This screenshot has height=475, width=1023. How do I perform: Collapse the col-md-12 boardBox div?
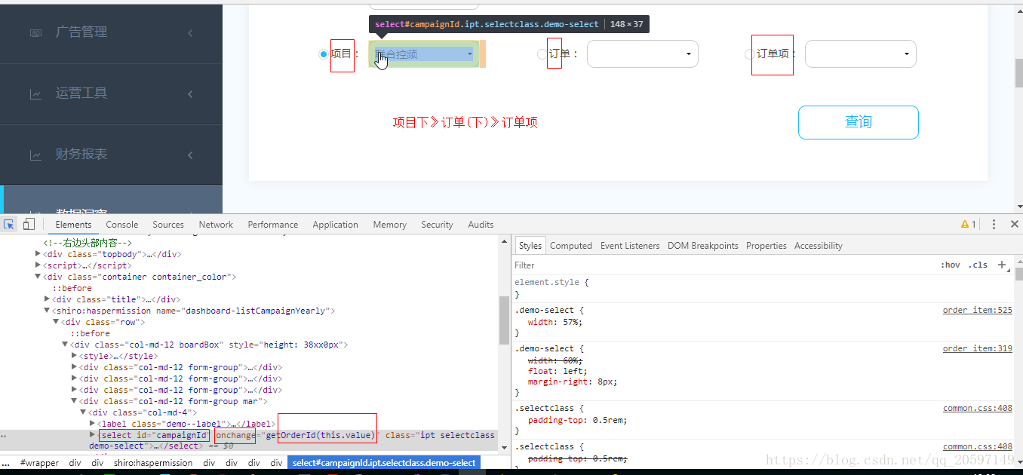tap(65, 345)
